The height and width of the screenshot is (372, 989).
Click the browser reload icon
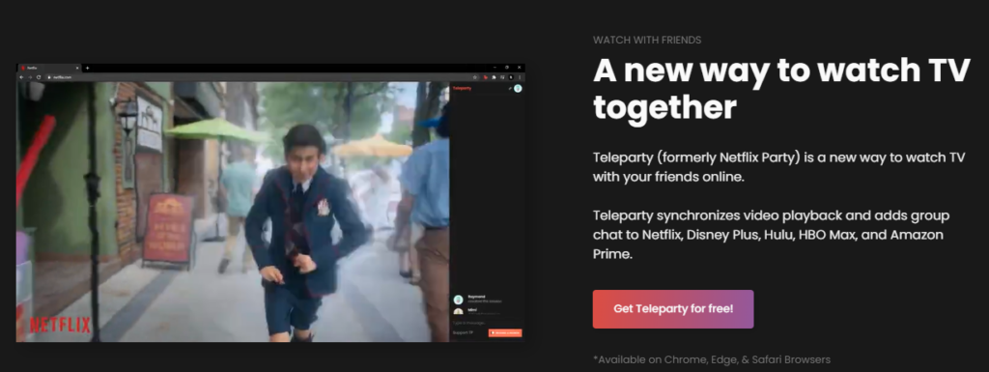(x=39, y=77)
